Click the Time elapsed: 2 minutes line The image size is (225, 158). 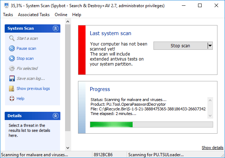point(113,114)
